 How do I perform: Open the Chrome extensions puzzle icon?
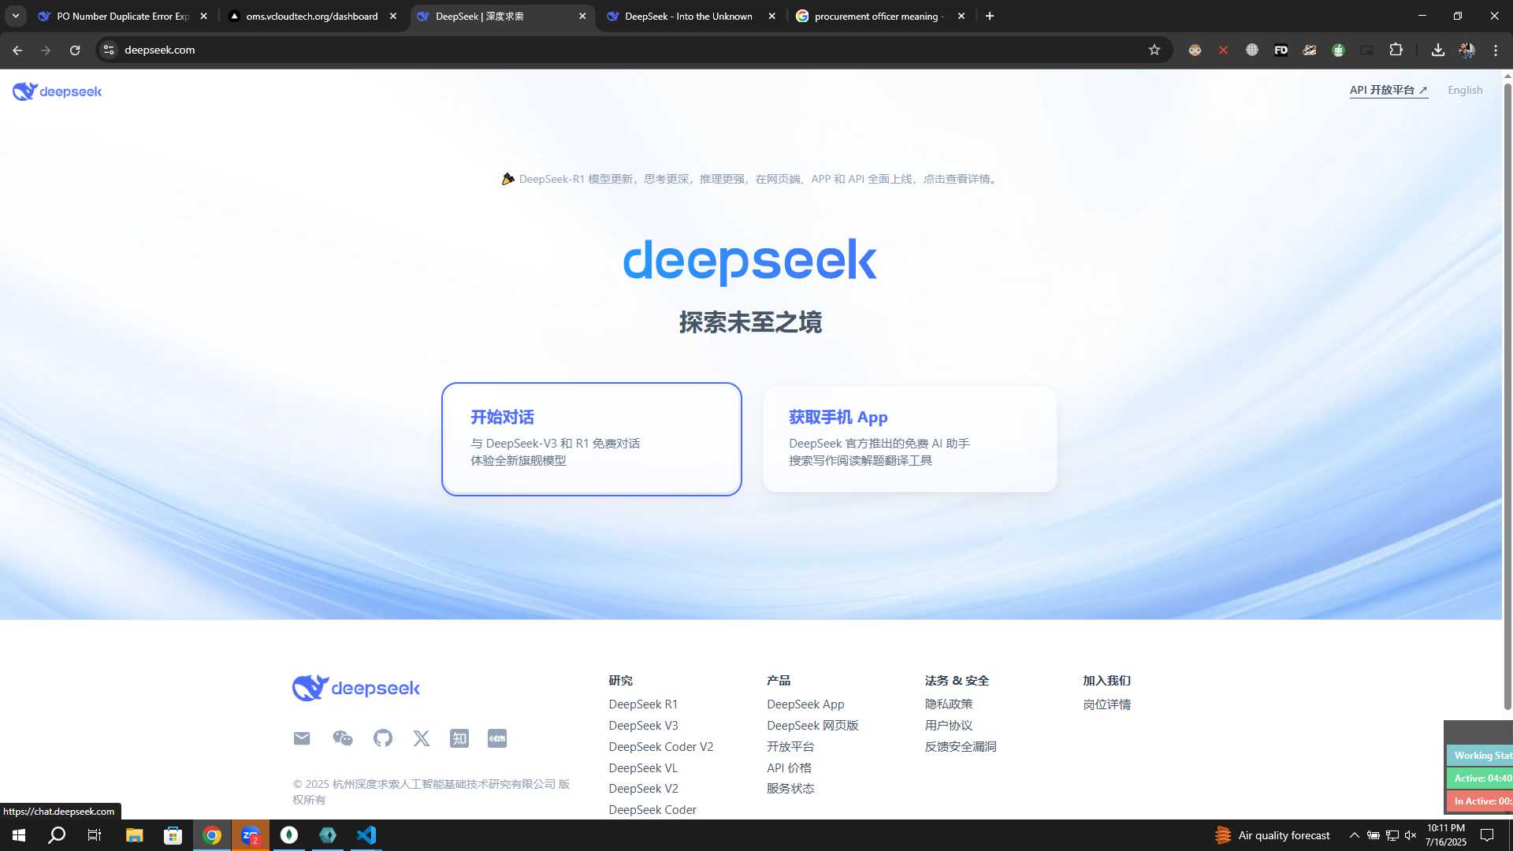(1396, 50)
